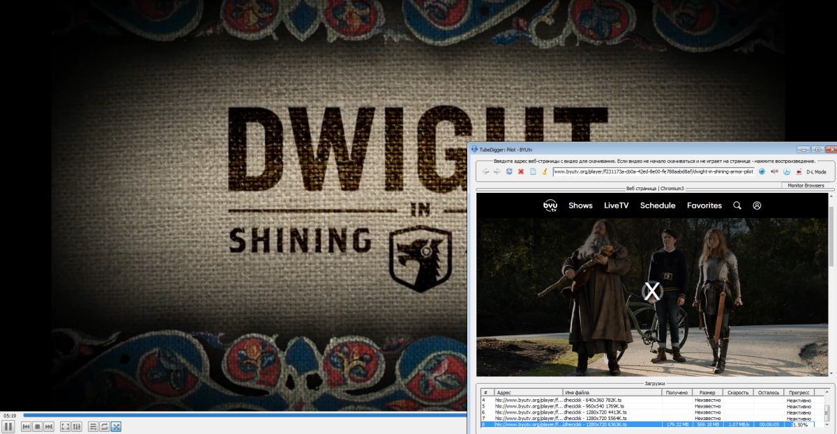
Task: Sort downloads by Получено column
Action: click(677, 392)
